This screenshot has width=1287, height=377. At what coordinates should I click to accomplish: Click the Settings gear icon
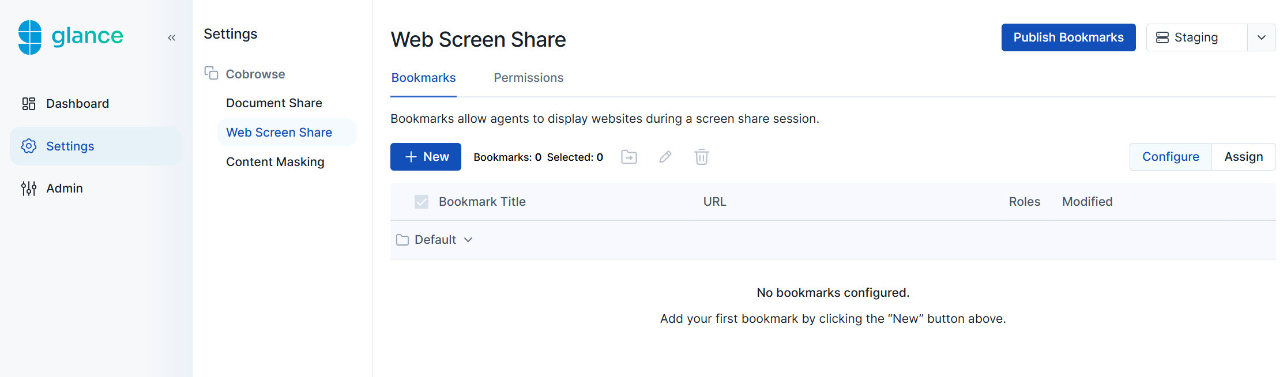[29, 146]
